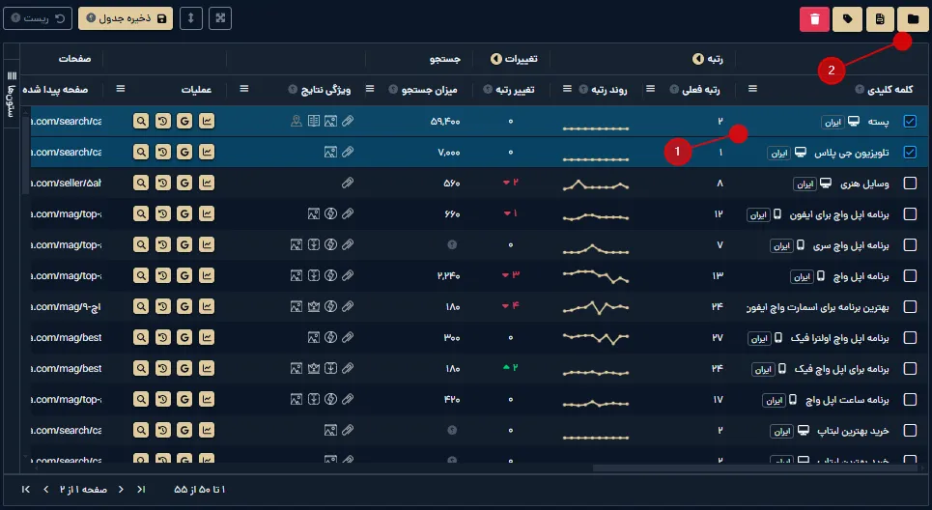Screen dimensions: 932x510
Task: Open the chart icon for پسته row
Action: tap(207, 122)
